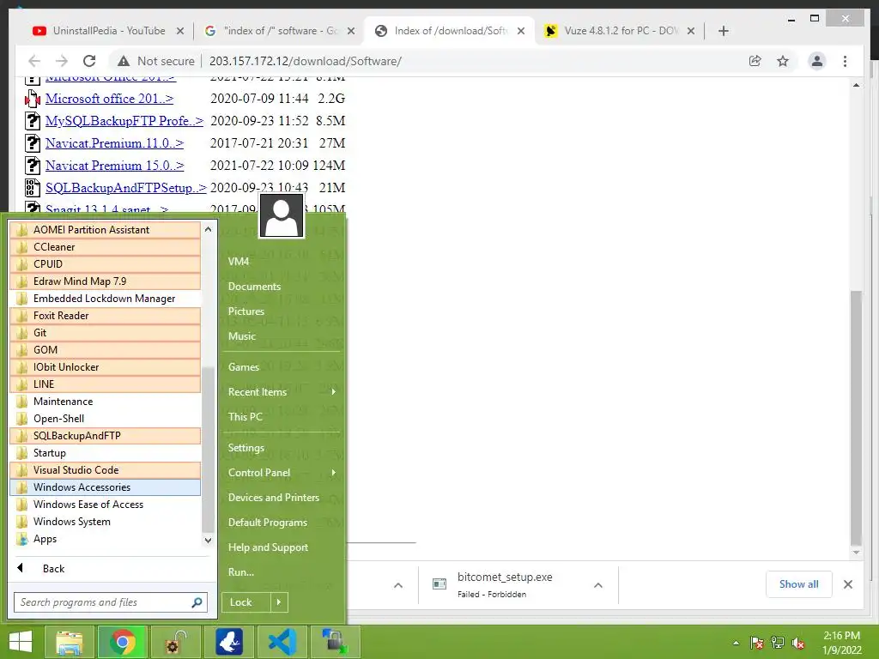Open the Git program folder

tap(106, 333)
